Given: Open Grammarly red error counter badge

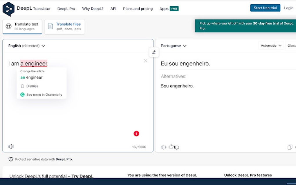Looking at the screenshot, I should [x=136, y=133].
